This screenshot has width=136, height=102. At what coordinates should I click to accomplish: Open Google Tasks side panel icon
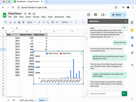(x=132, y=38)
